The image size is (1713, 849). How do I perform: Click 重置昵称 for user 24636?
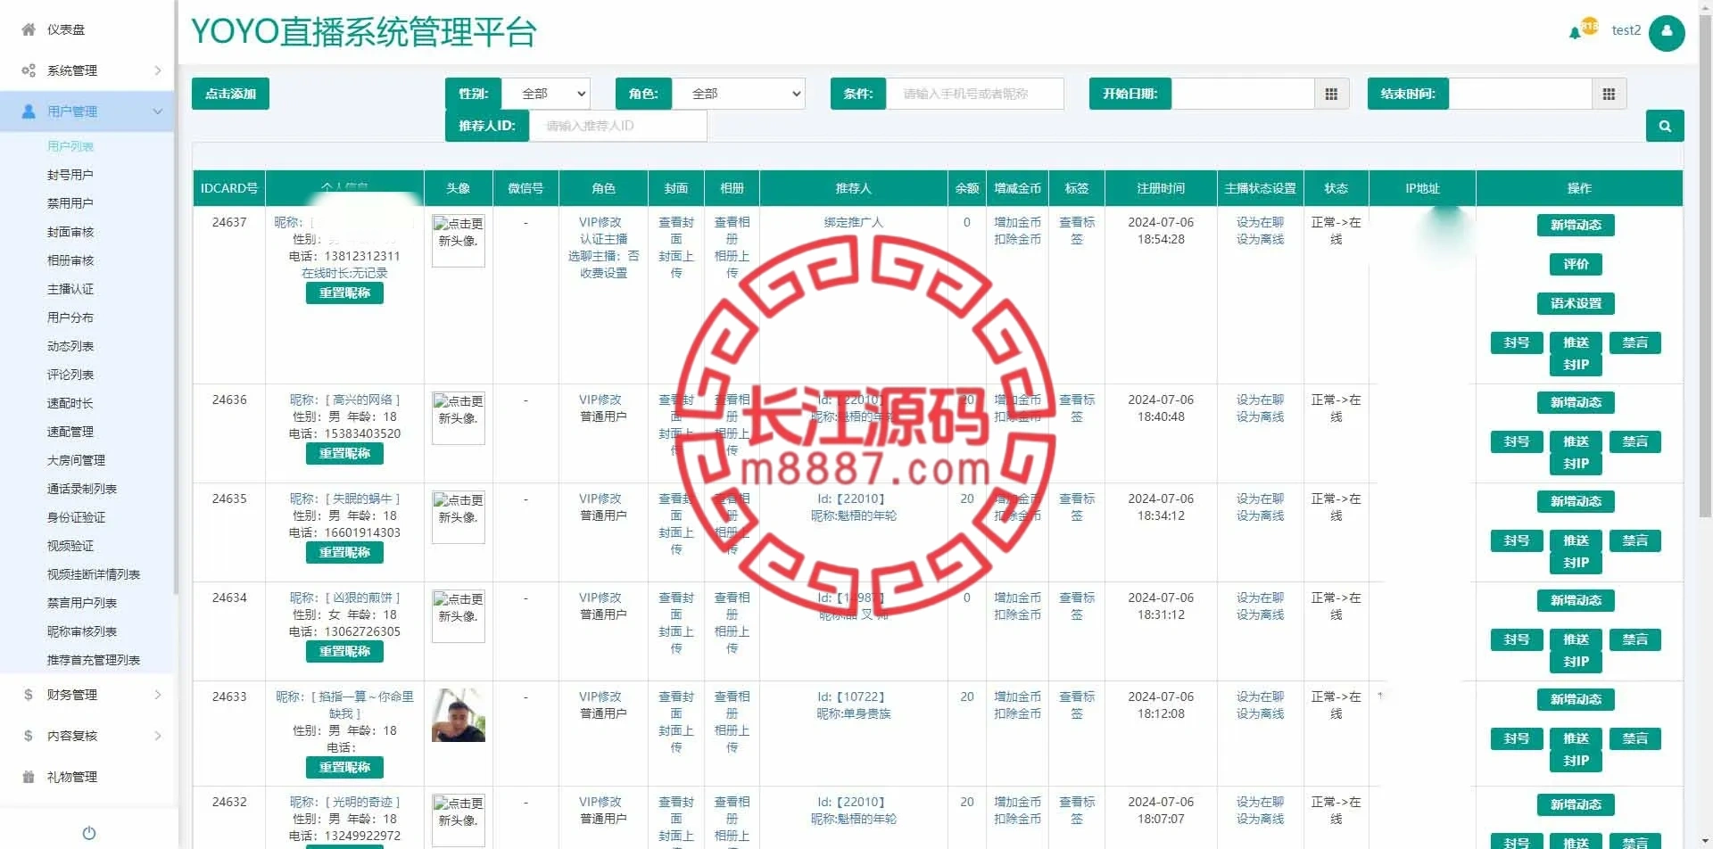point(344,454)
